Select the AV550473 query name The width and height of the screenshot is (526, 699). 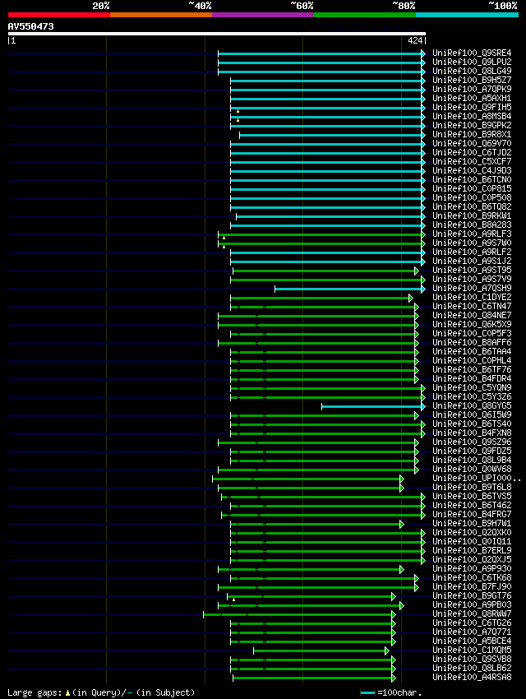coord(30,26)
